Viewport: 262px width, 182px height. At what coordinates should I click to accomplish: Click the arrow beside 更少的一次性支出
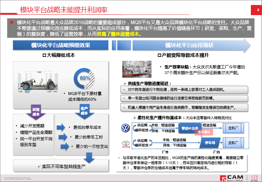pyautogui.click(x=65, y=146)
